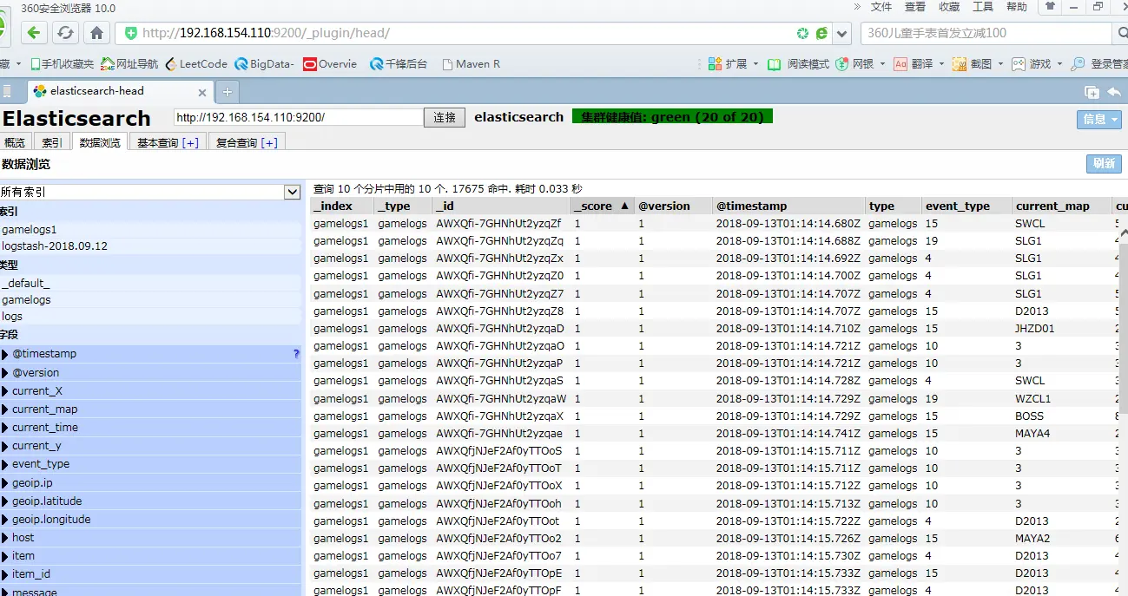Viewport: 1128px width, 596px height.
Task: Sort by the @timestamp column header
Action: point(788,206)
